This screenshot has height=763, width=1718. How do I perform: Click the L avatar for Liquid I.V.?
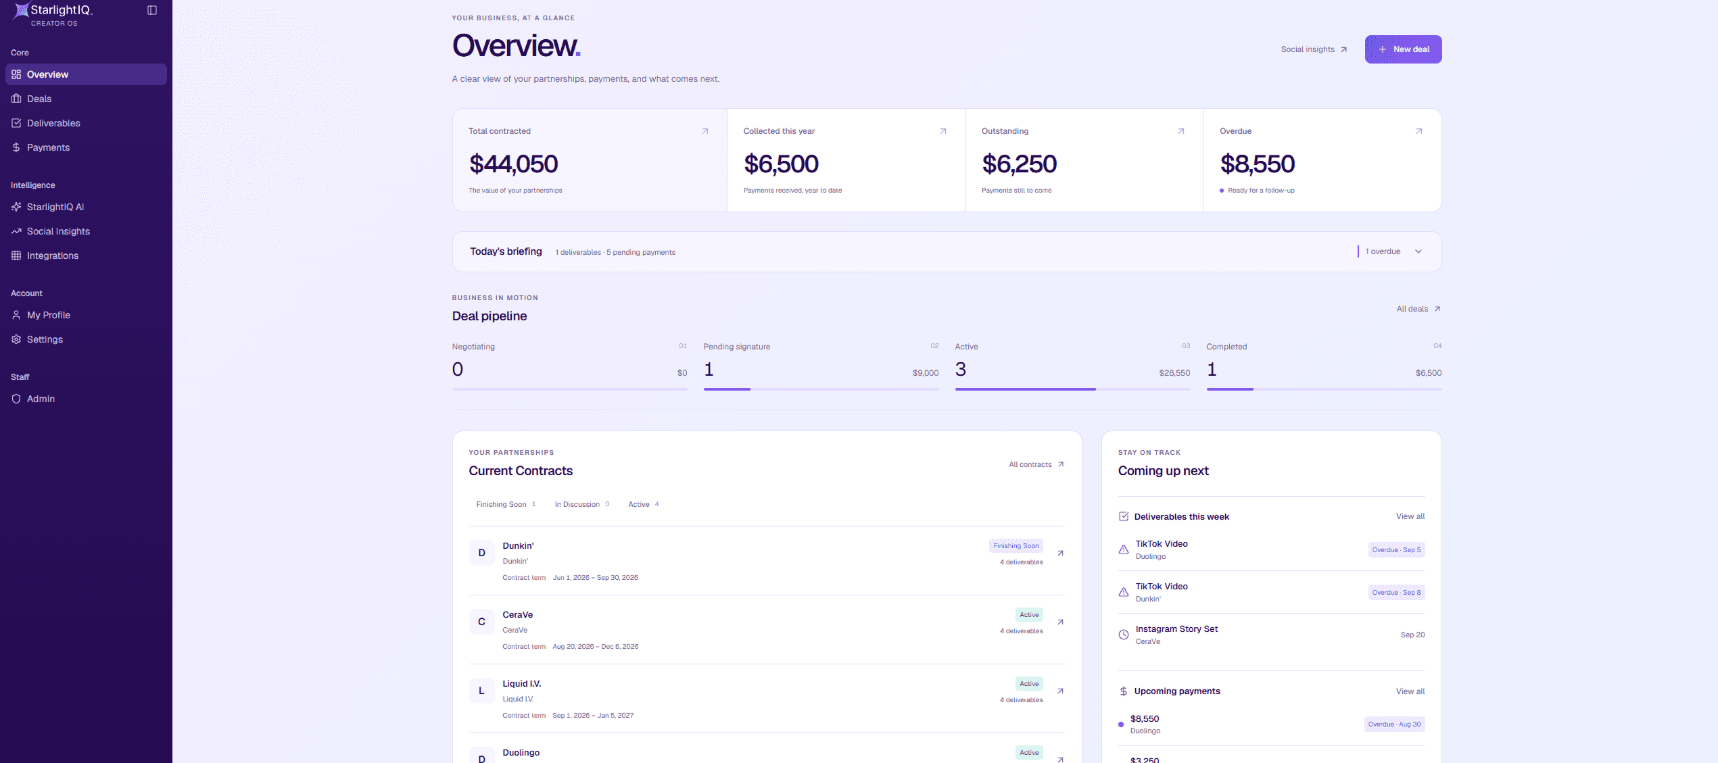481,691
